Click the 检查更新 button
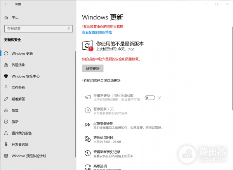 (x=93, y=68)
